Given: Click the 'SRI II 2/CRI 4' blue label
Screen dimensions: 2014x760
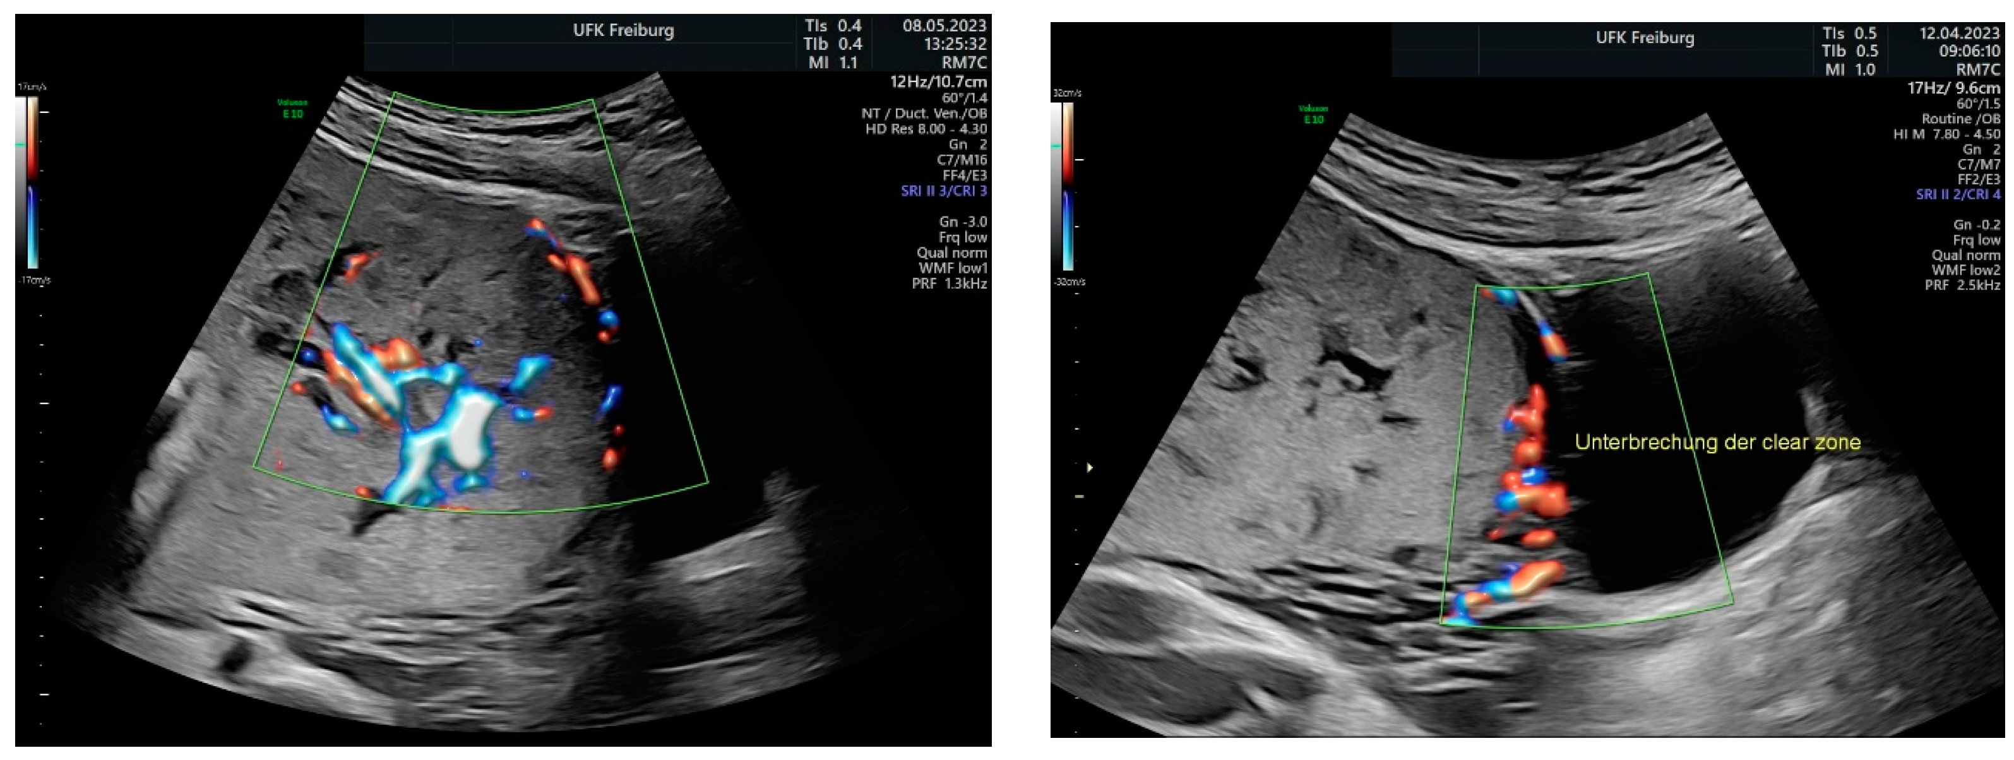Looking at the screenshot, I should (x=1958, y=194).
